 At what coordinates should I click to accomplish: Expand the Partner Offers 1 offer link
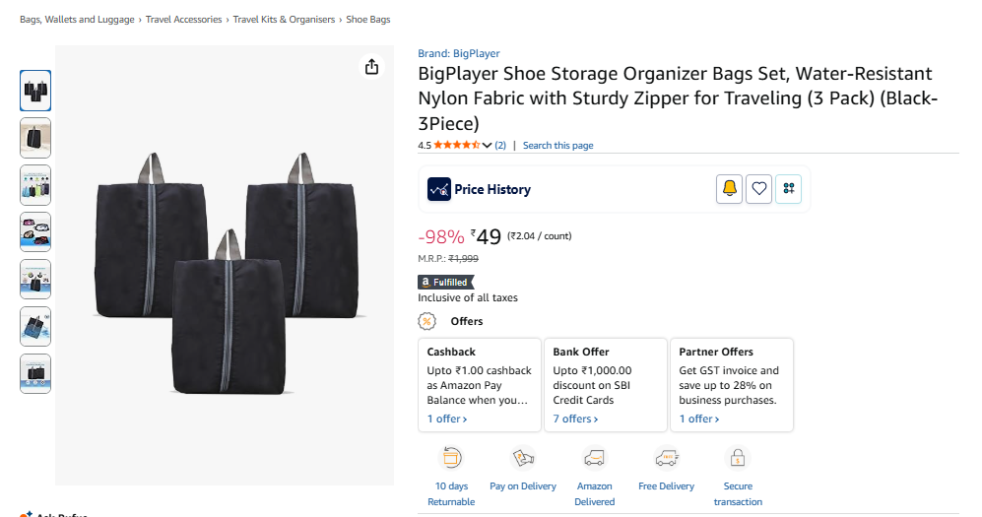(699, 419)
